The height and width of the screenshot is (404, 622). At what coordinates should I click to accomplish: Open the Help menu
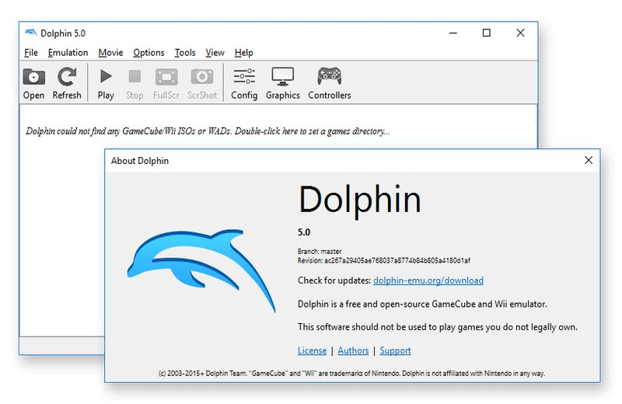click(243, 52)
